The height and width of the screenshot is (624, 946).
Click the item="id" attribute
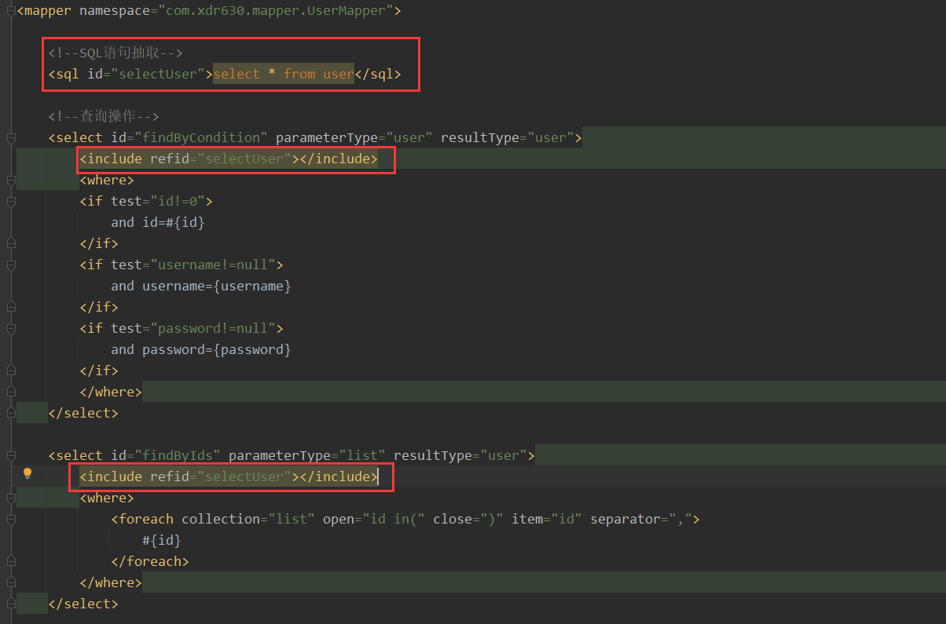coord(547,519)
